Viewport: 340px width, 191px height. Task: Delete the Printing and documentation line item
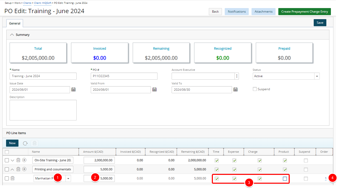[x=18, y=169]
